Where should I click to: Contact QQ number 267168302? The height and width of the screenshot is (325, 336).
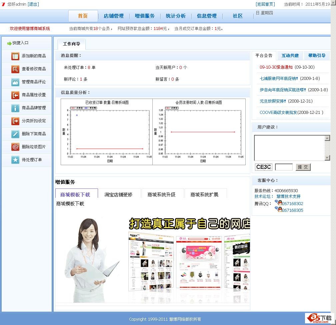[293, 203]
